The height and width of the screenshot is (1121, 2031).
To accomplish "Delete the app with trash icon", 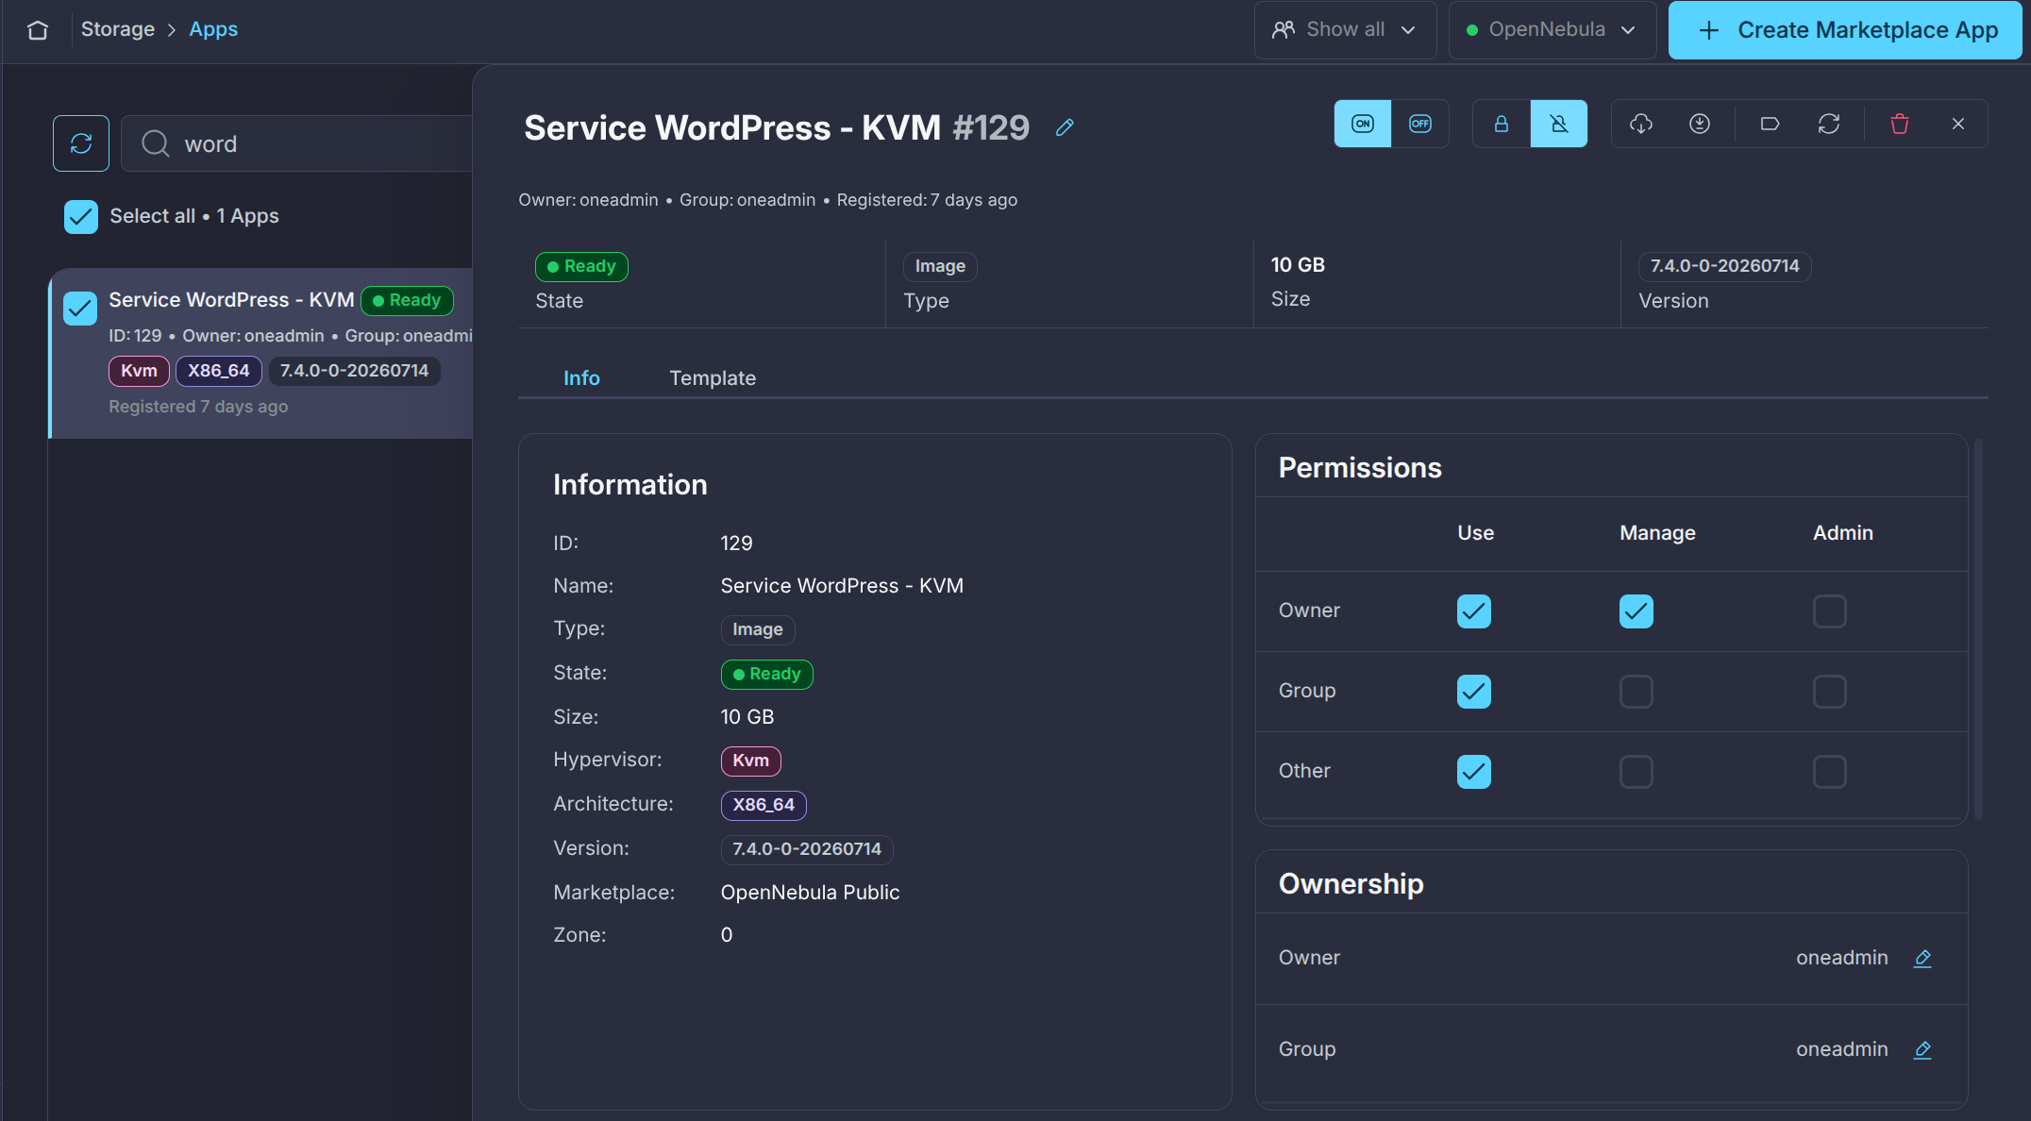I will click(x=1900, y=124).
